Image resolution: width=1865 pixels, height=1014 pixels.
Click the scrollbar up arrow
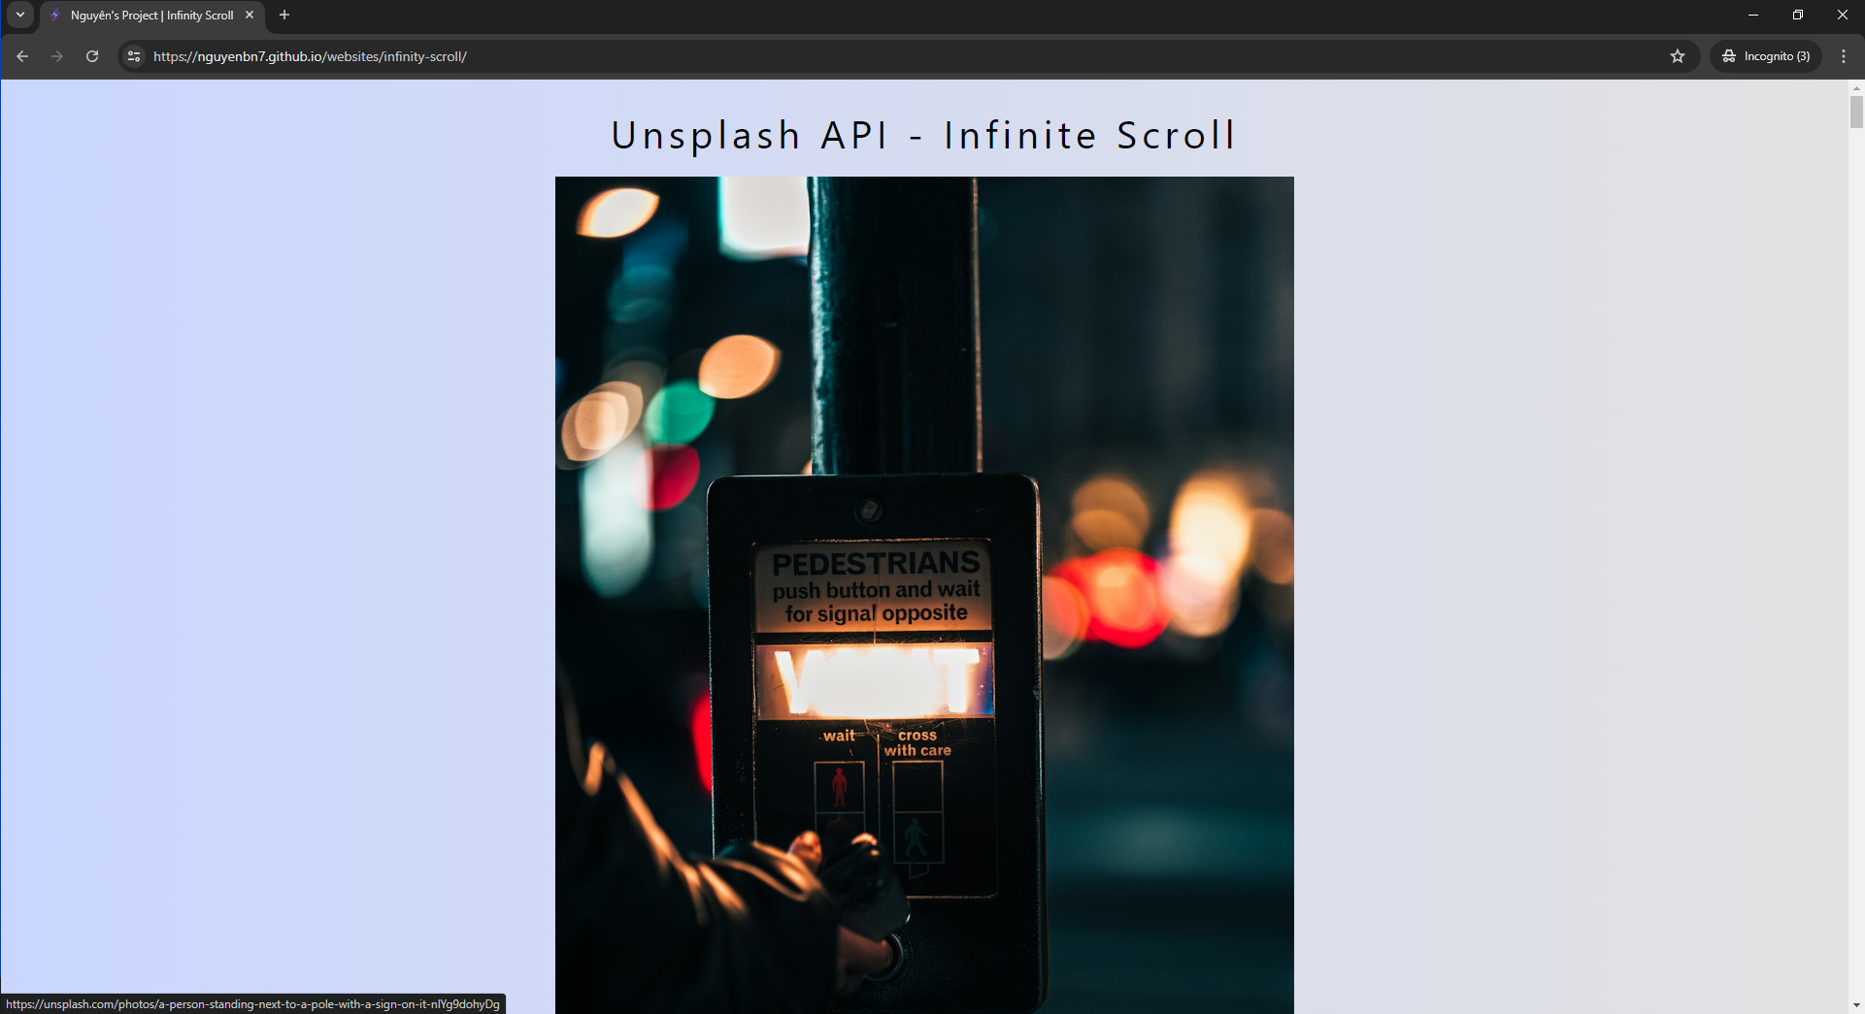[x=1856, y=87]
